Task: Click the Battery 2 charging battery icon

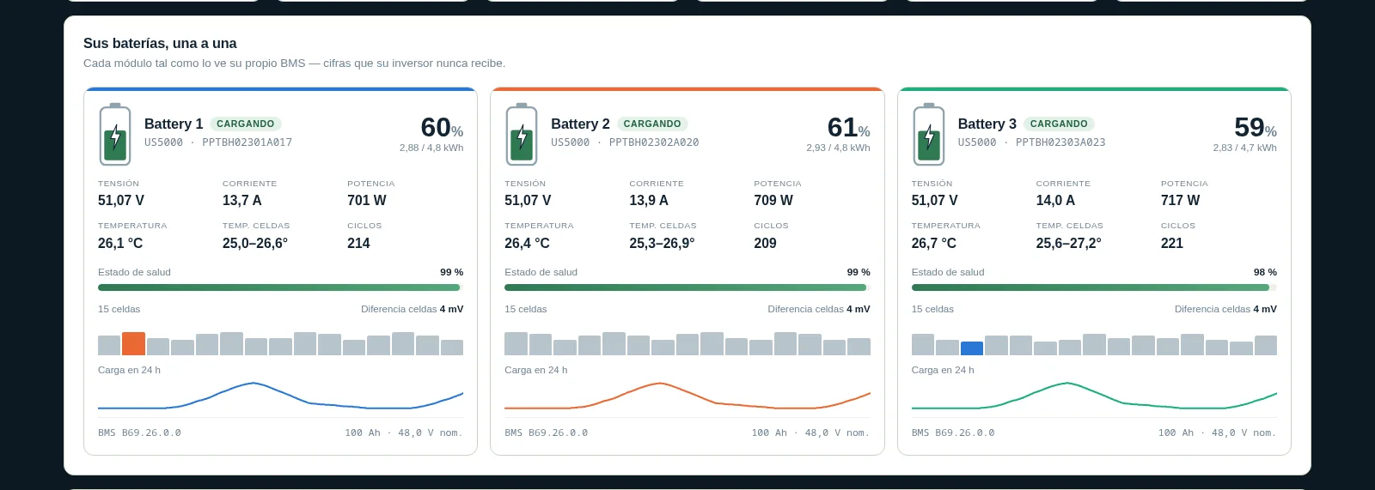Action: (522, 135)
